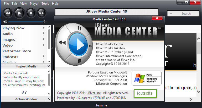
Task: Minimize the main window
Action: (x=180, y=2)
